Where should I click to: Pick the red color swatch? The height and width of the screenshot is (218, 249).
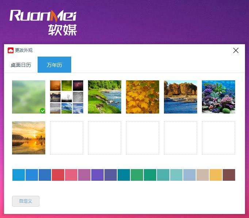click(58, 175)
